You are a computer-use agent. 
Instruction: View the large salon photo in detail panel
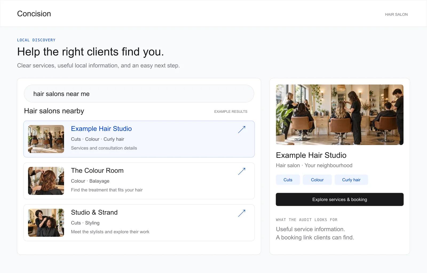(x=339, y=115)
